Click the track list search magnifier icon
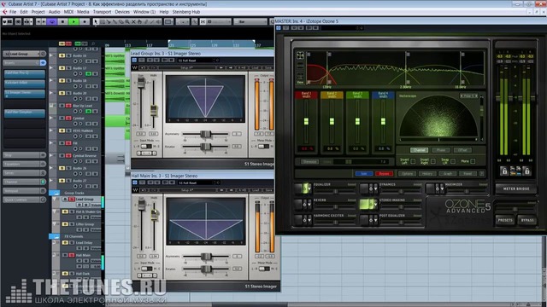The width and height of the screenshot is (547, 307). coord(93,43)
